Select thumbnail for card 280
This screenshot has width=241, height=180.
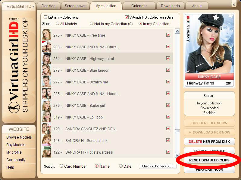coord(46,46)
